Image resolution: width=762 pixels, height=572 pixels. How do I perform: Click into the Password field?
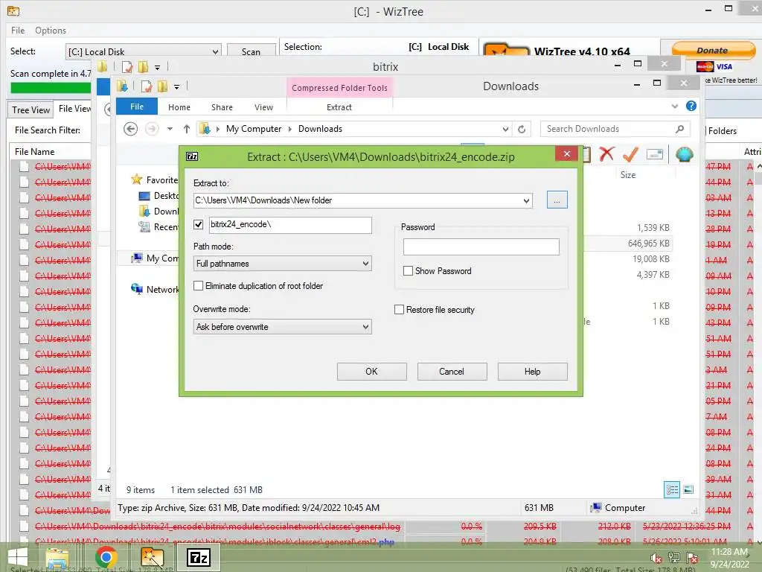(481, 247)
